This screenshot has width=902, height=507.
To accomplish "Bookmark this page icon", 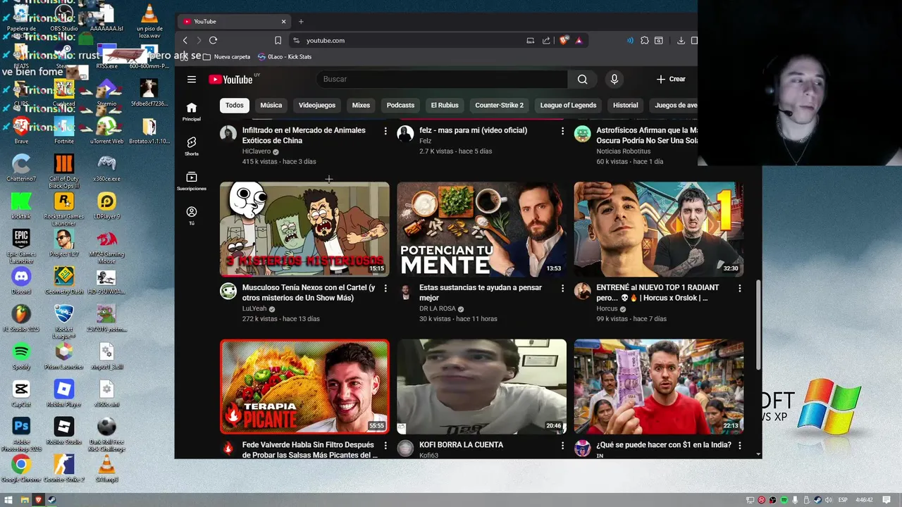I will pyautogui.click(x=278, y=40).
